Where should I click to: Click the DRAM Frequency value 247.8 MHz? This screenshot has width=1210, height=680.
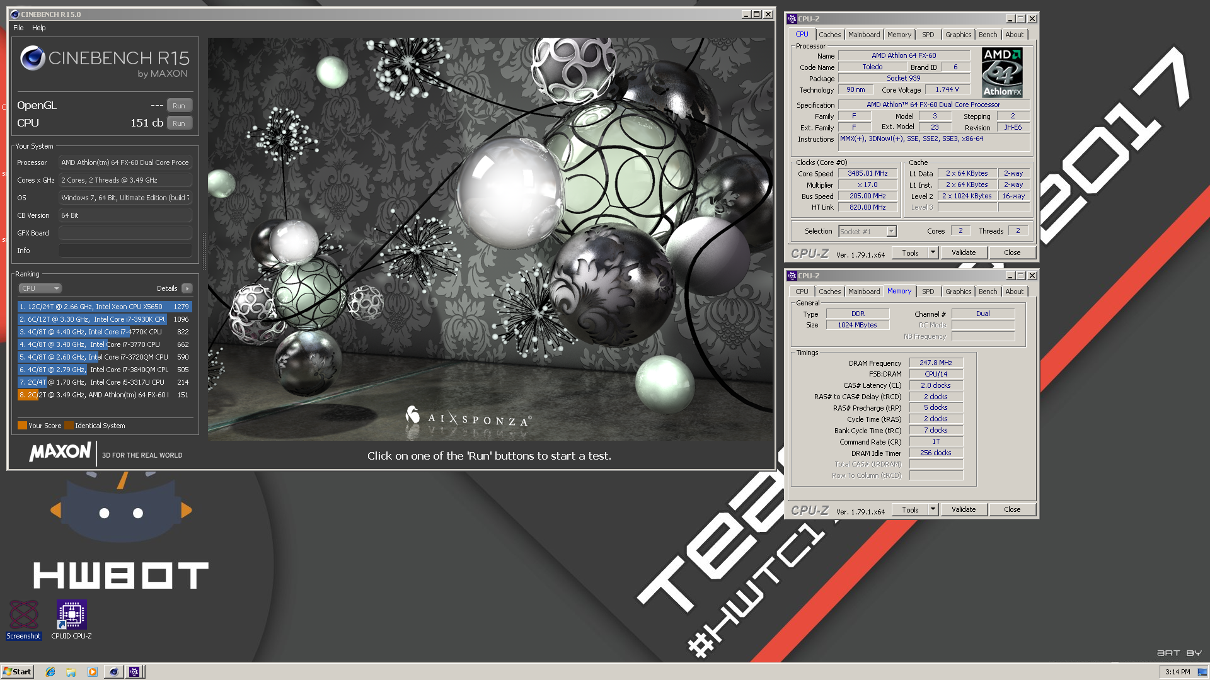[x=935, y=363]
